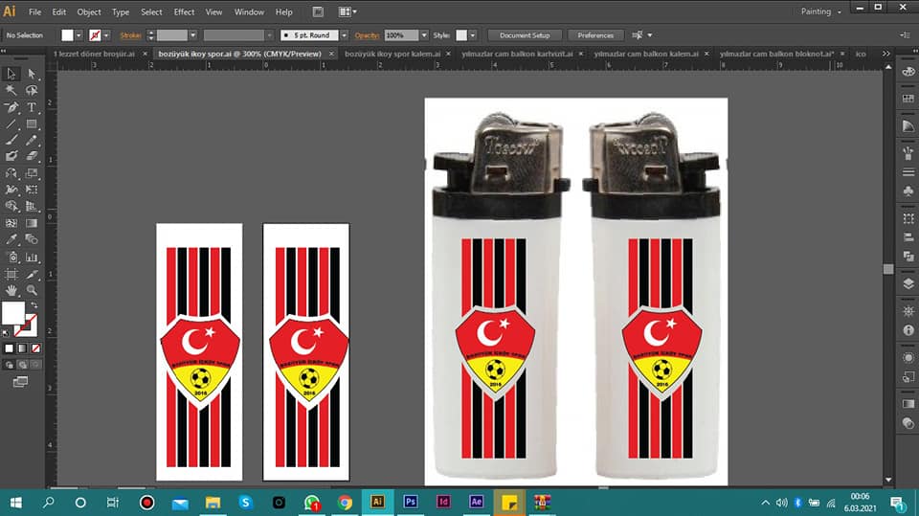Open the File menu
Viewport: 919px width, 516px height.
35,11
